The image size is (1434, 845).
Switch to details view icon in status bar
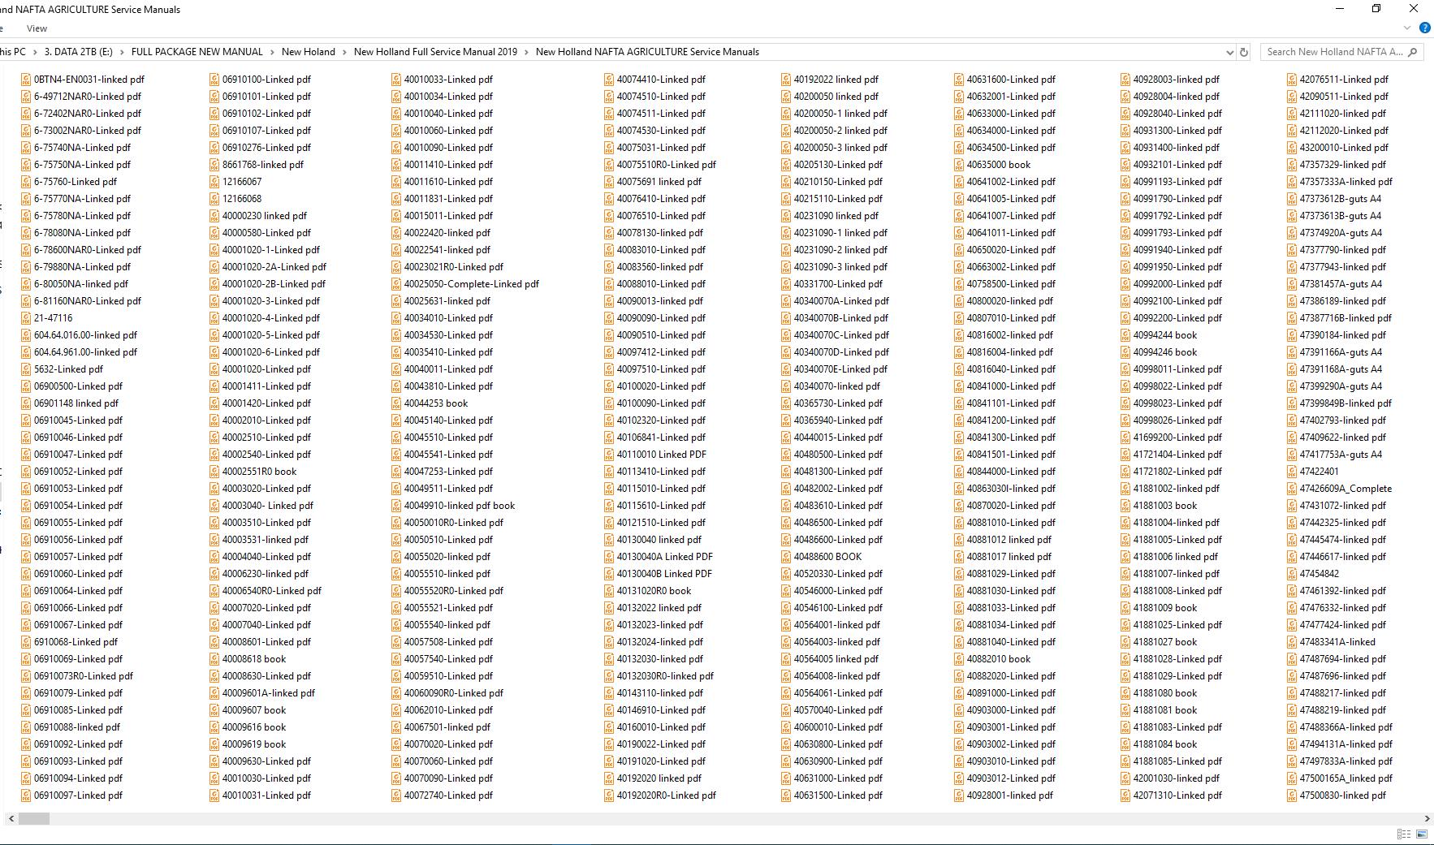tap(1404, 834)
